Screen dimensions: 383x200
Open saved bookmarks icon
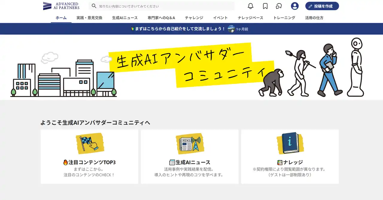pos(265,6)
